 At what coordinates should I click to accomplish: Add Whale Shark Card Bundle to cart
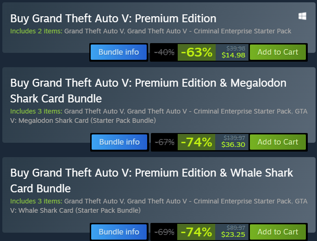[x=278, y=232]
